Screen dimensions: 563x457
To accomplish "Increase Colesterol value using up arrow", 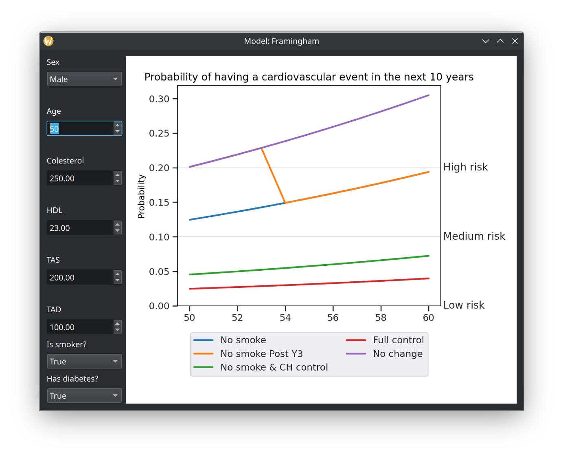I will pos(117,175).
